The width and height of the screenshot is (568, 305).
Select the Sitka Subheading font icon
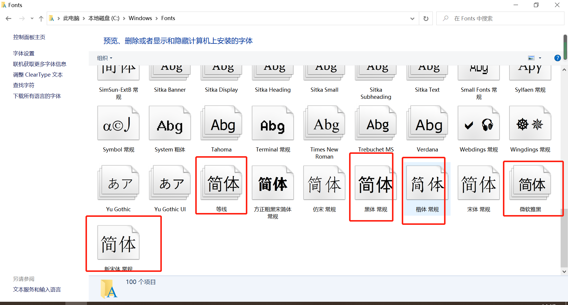click(376, 73)
